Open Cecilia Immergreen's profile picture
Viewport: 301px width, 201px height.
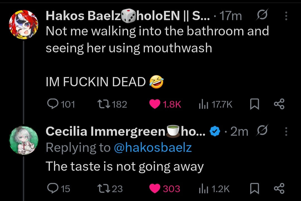click(23, 140)
